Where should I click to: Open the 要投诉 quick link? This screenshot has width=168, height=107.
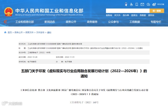(151, 15)
